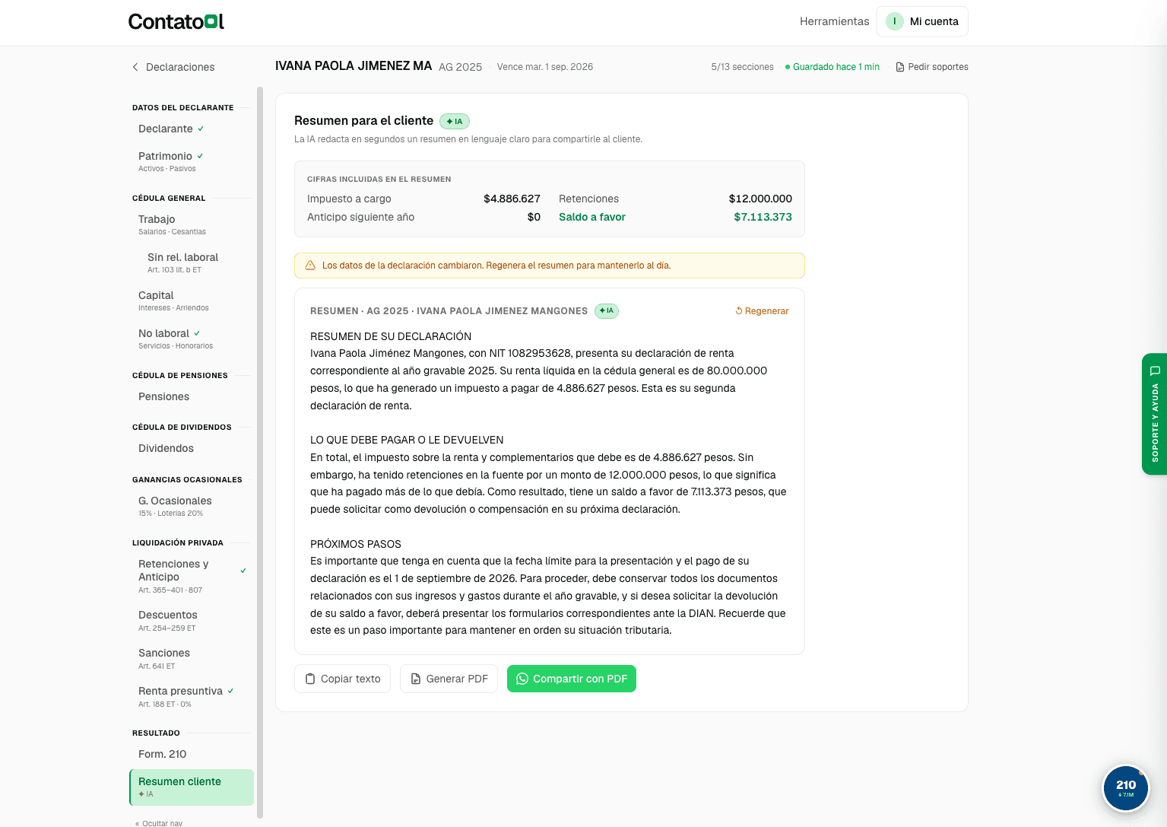Click IA badge in the resumen header
Viewport: 1167px width, 827px height.
coord(607,310)
